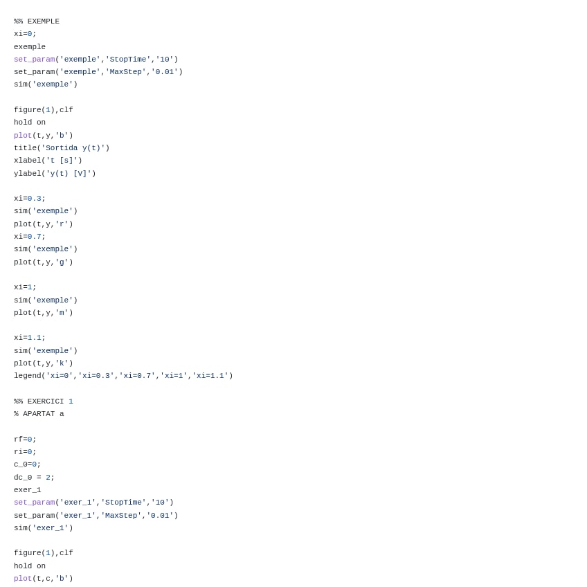Image resolution: width=587 pixels, height=587 pixels.
Task: Click the set_param 'exemple' MaxStep line
Action: tap(98, 72)
